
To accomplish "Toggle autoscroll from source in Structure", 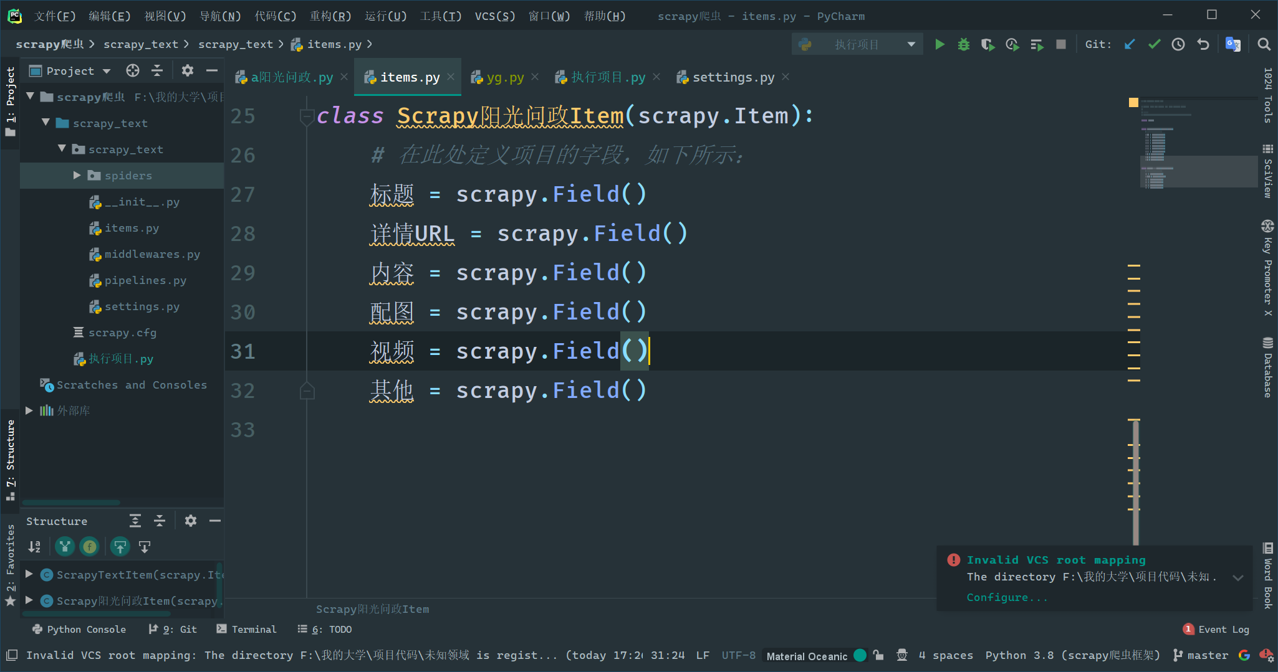I will pos(145,547).
